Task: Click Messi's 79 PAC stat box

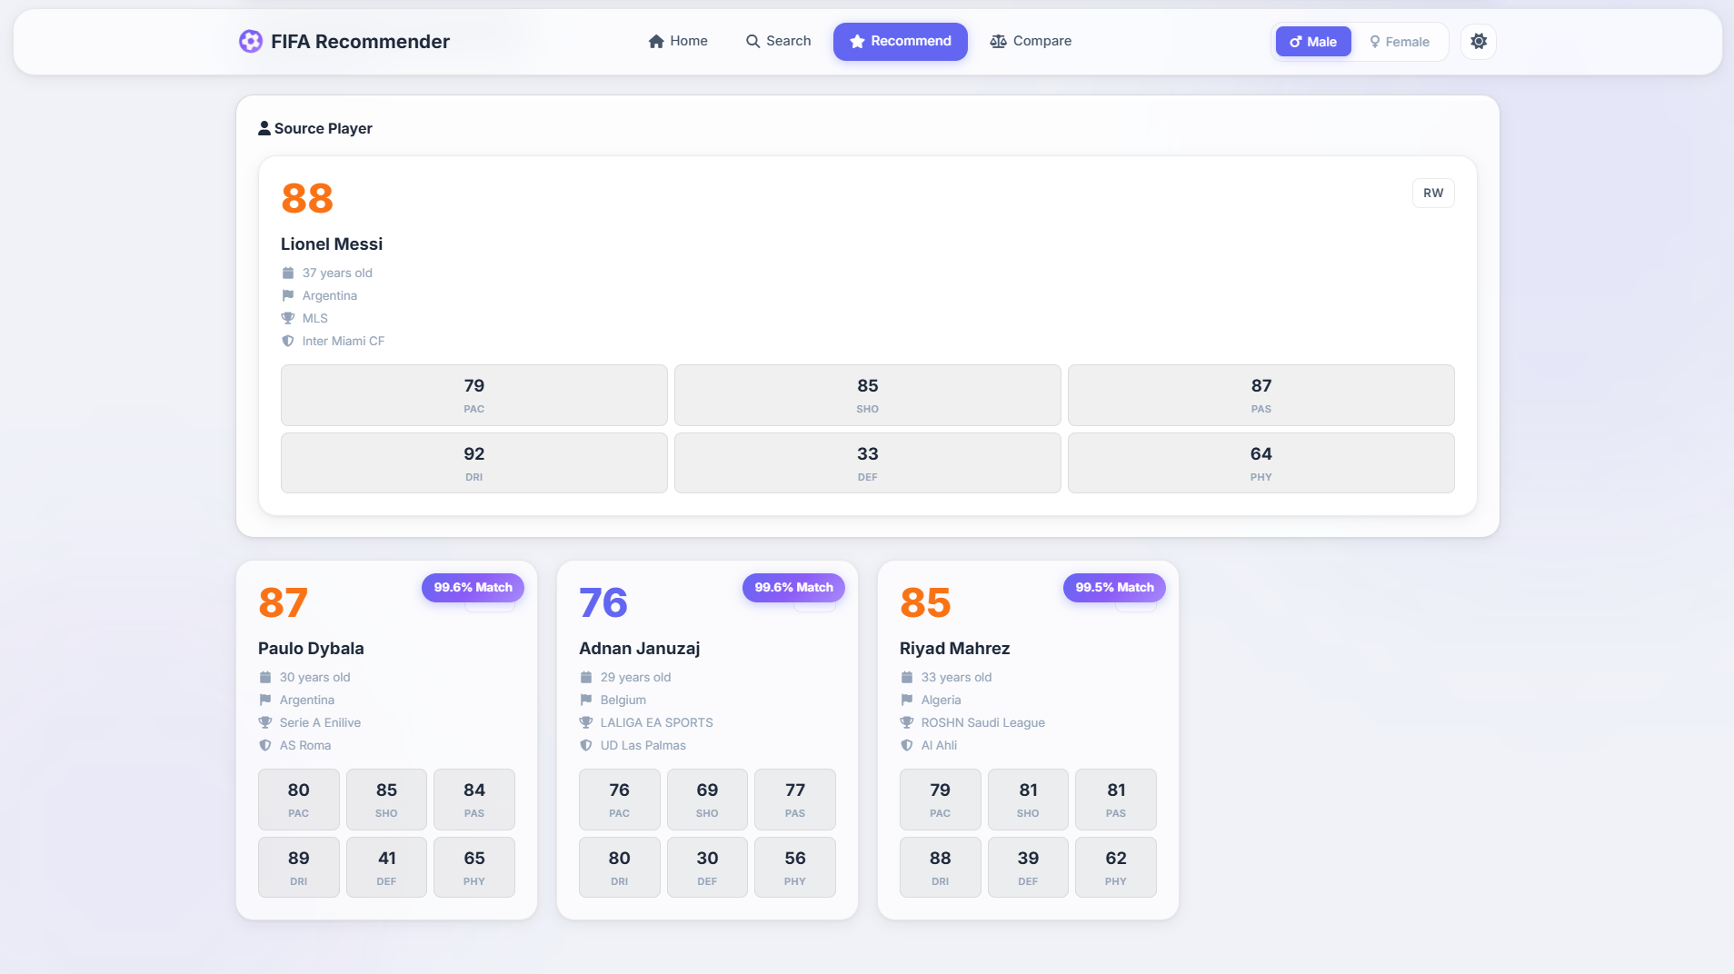Action: coord(474,395)
